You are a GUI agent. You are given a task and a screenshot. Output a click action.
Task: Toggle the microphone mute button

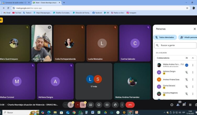(x=70, y=105)
